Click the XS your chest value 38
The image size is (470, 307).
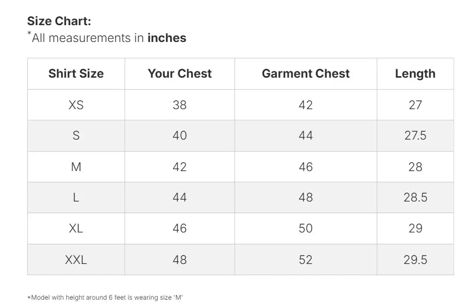[180, 105]
